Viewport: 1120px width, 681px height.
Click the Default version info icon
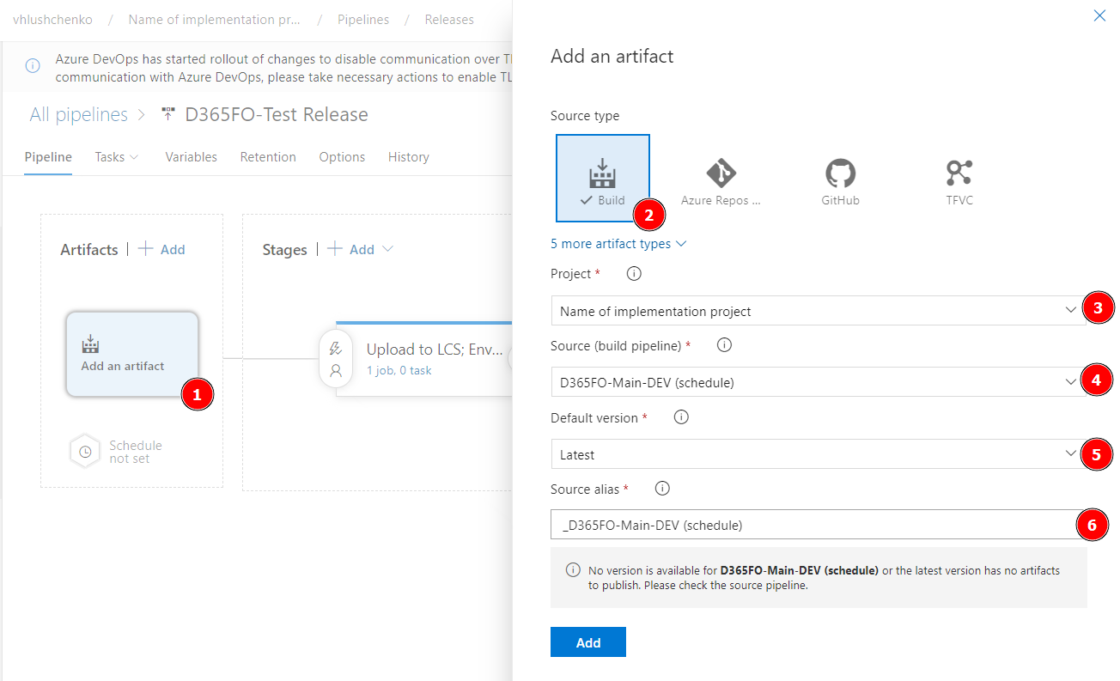(x=681, y=417)
